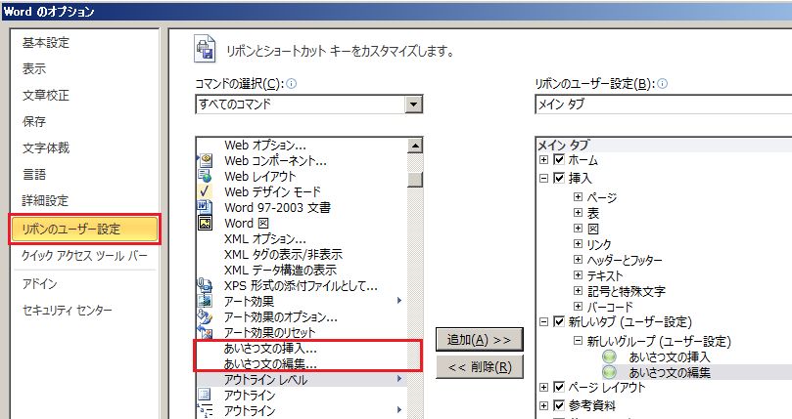The height and width of the screenshot is (419, 792).
Task: Click the Word 97-2003 文書 document icon
Action: (x=205, y=207)
